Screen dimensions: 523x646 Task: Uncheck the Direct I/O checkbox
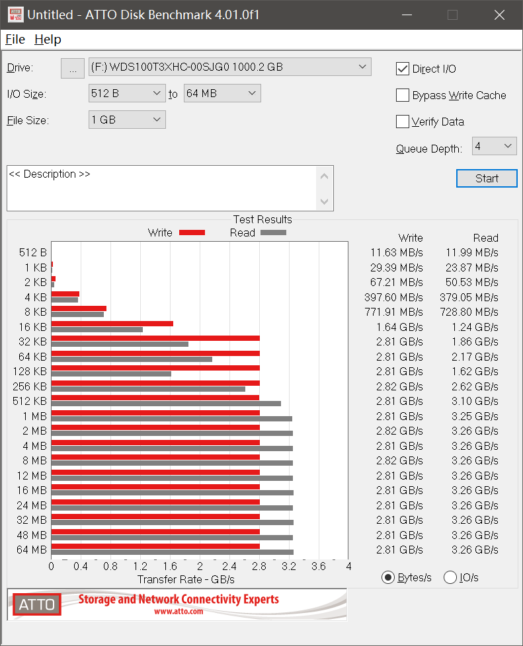(402, 69)
